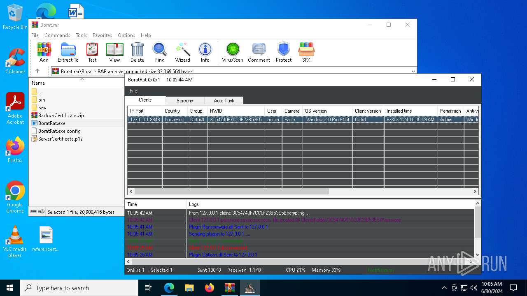Sort by Country column header
The height and width of the screenshot is (296, 527).
175,111
